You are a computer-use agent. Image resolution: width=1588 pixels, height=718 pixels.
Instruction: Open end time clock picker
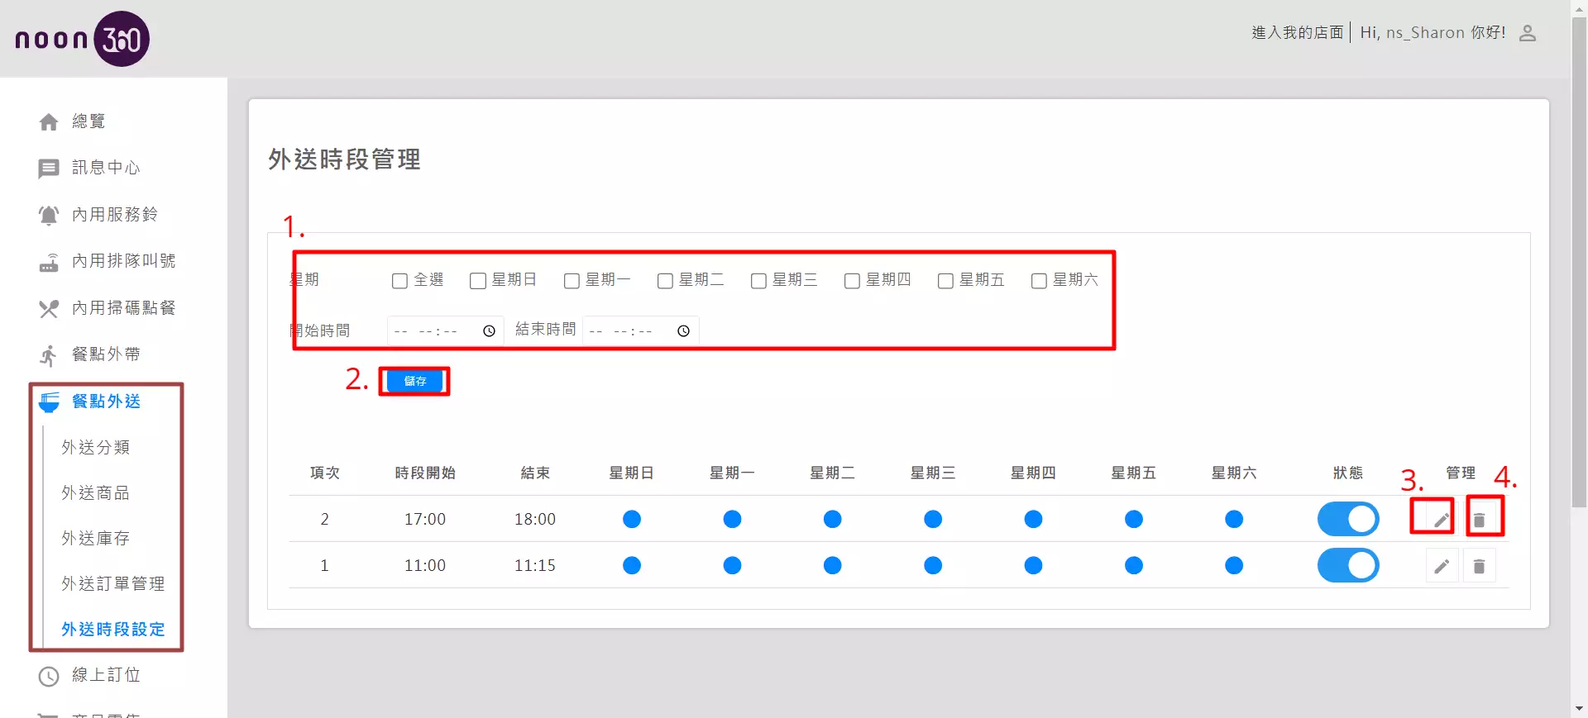[x=683, y=331]
